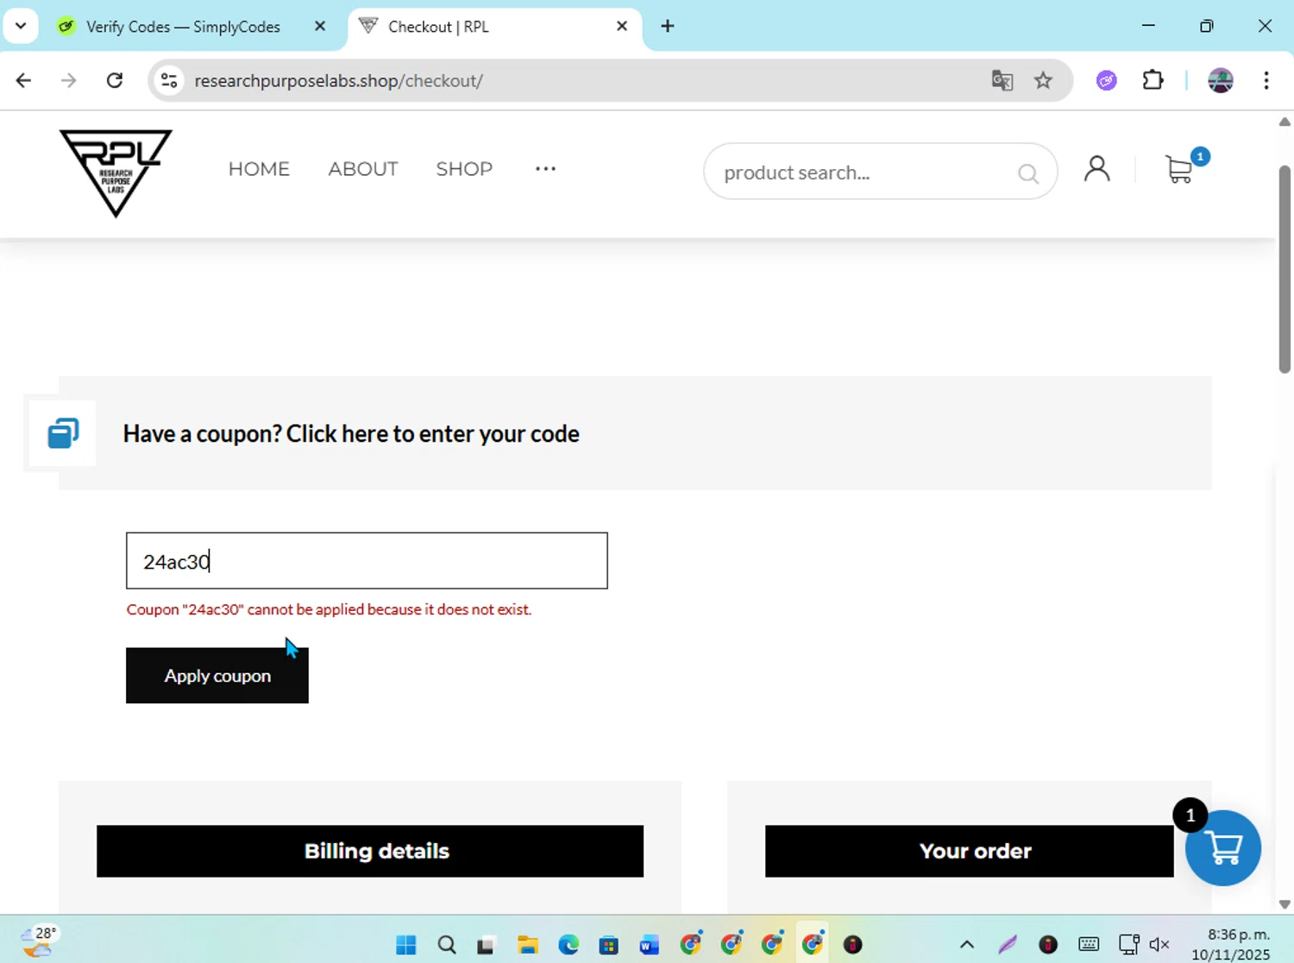This screenshot has width=1294, height=963.
Task: Open the Chrome profile avatar
Action: (1220, 80)
